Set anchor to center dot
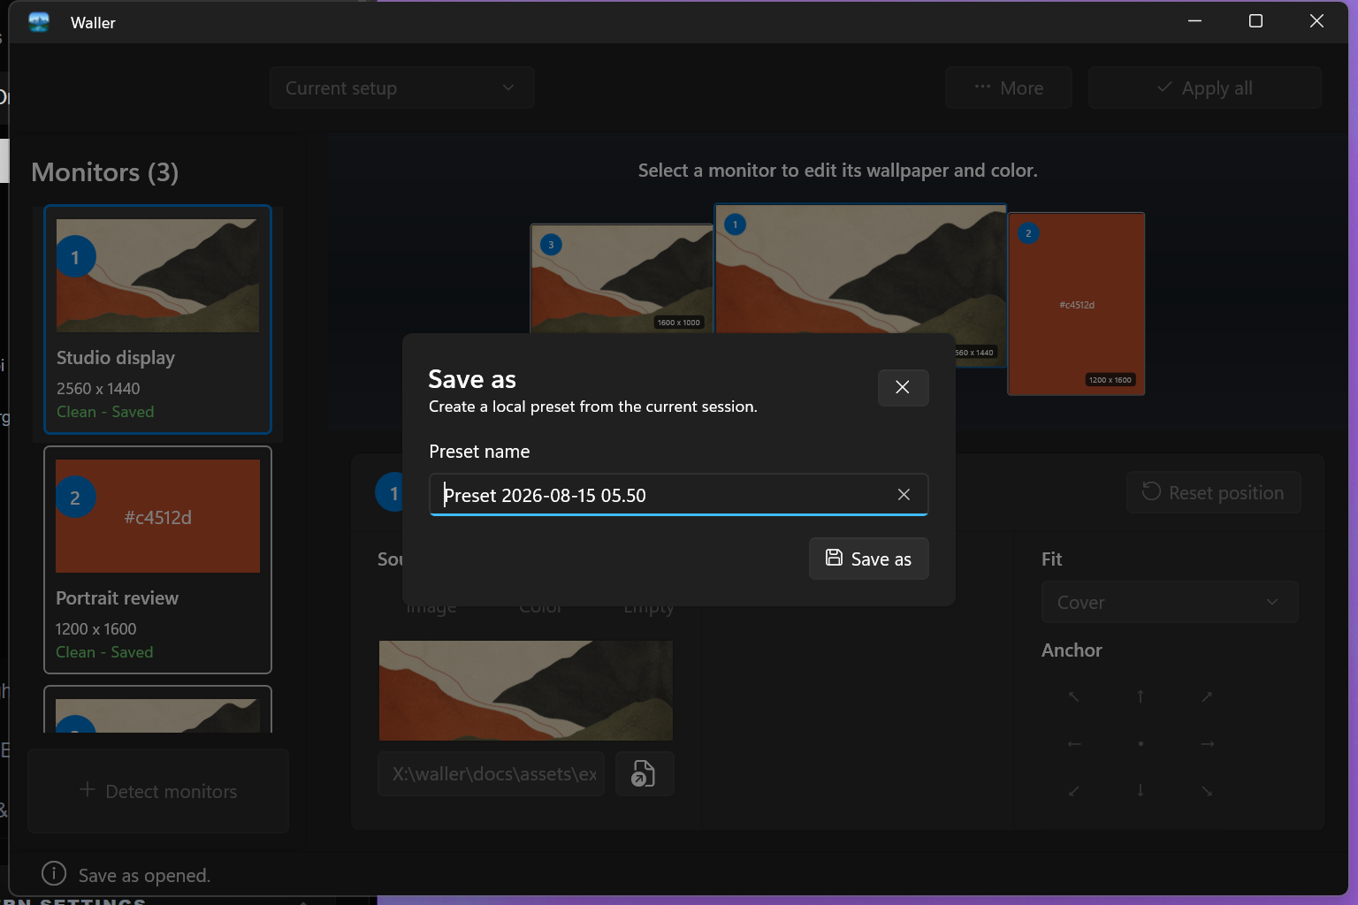 (1141, 744)
